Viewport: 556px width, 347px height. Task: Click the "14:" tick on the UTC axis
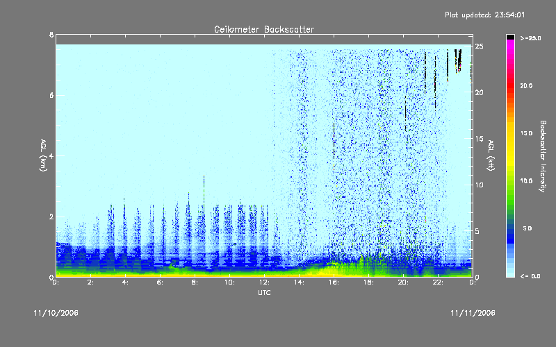coord(299,282)
